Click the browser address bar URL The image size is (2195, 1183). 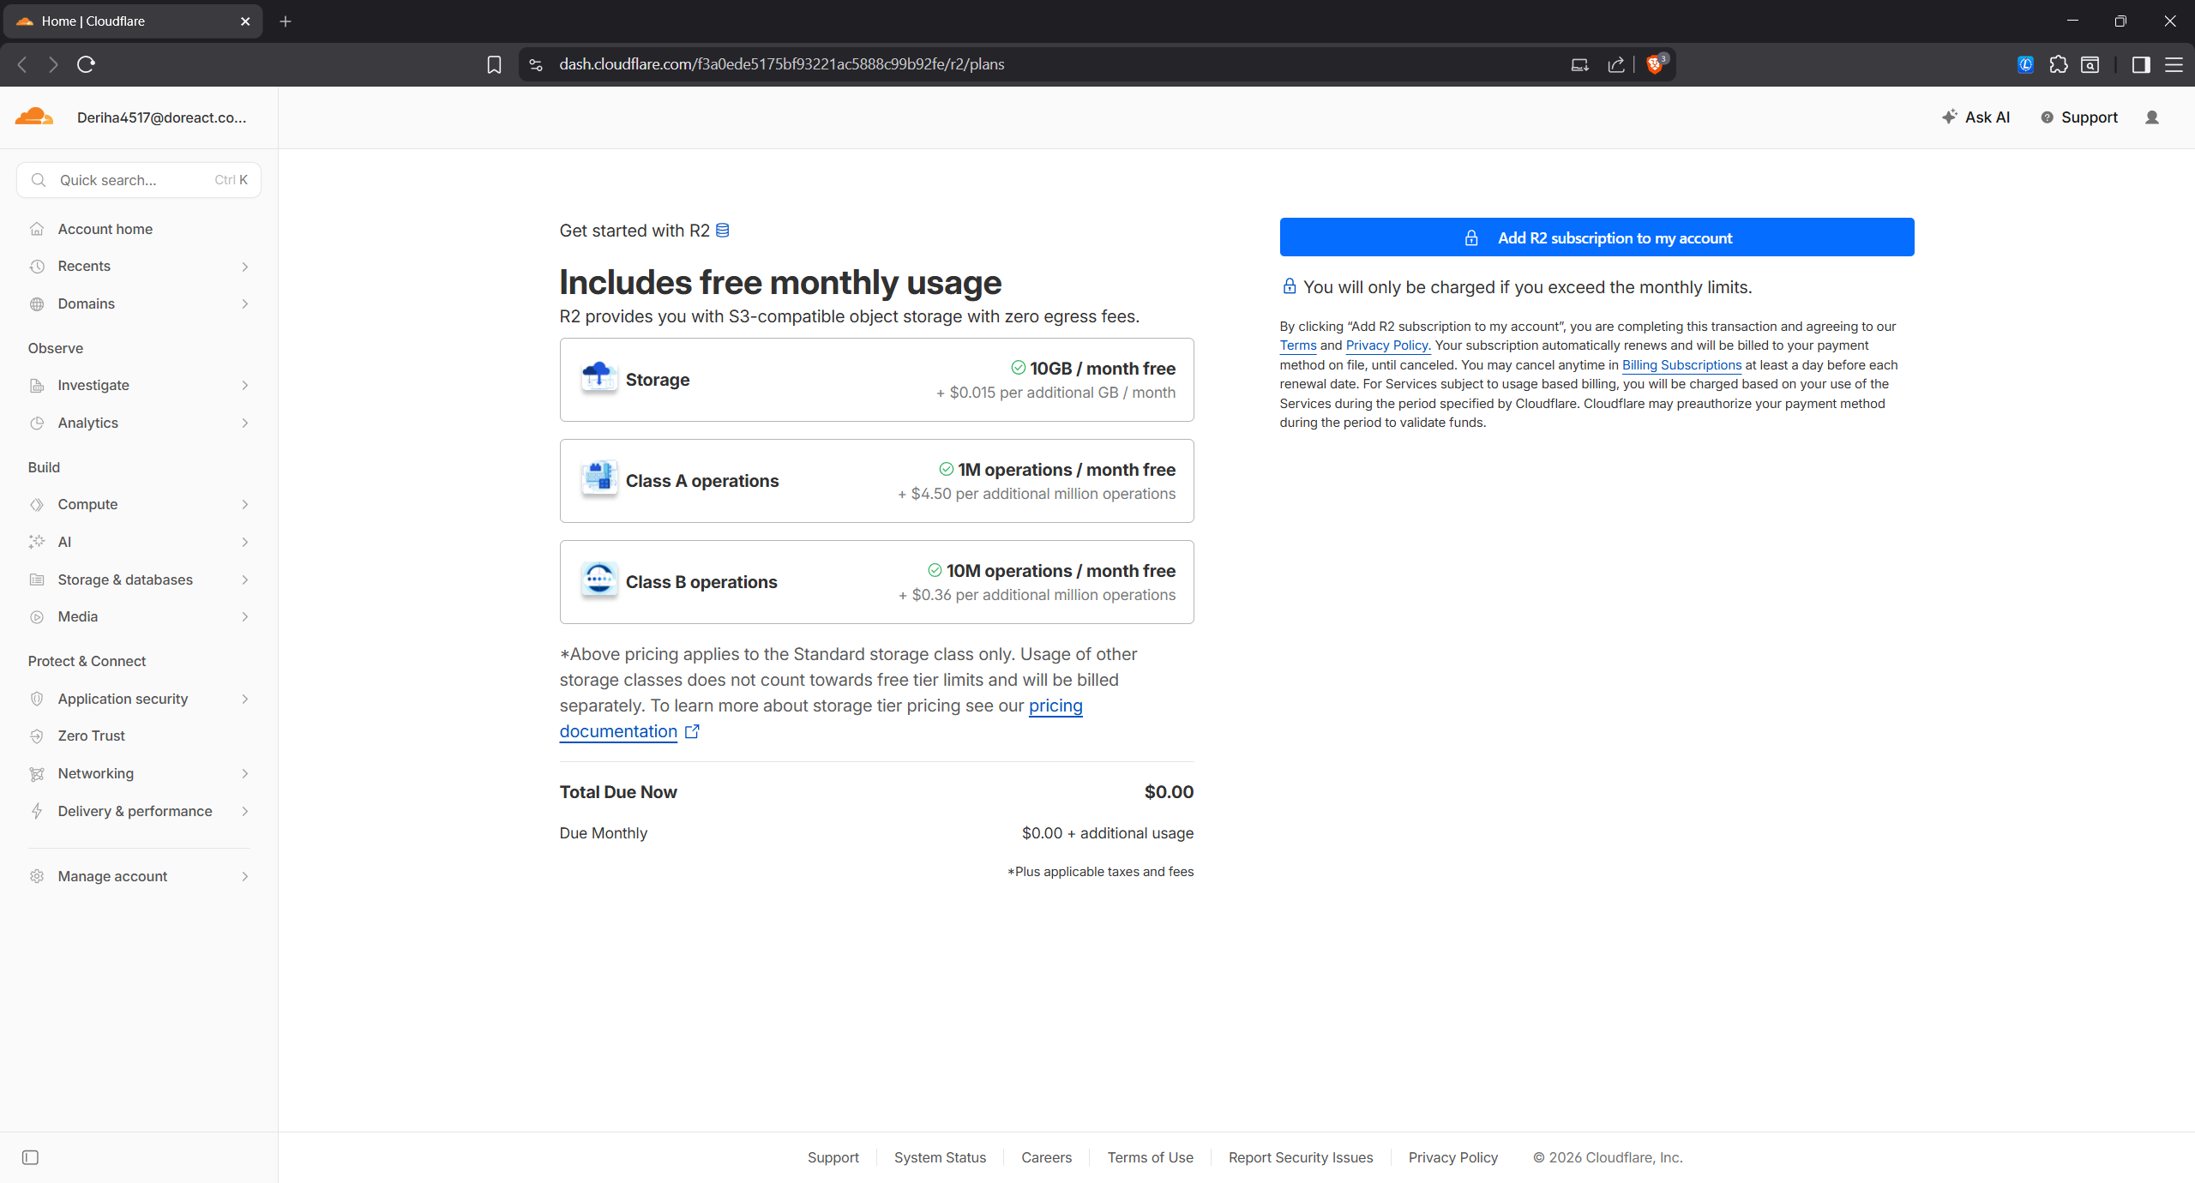pos(781,64)
